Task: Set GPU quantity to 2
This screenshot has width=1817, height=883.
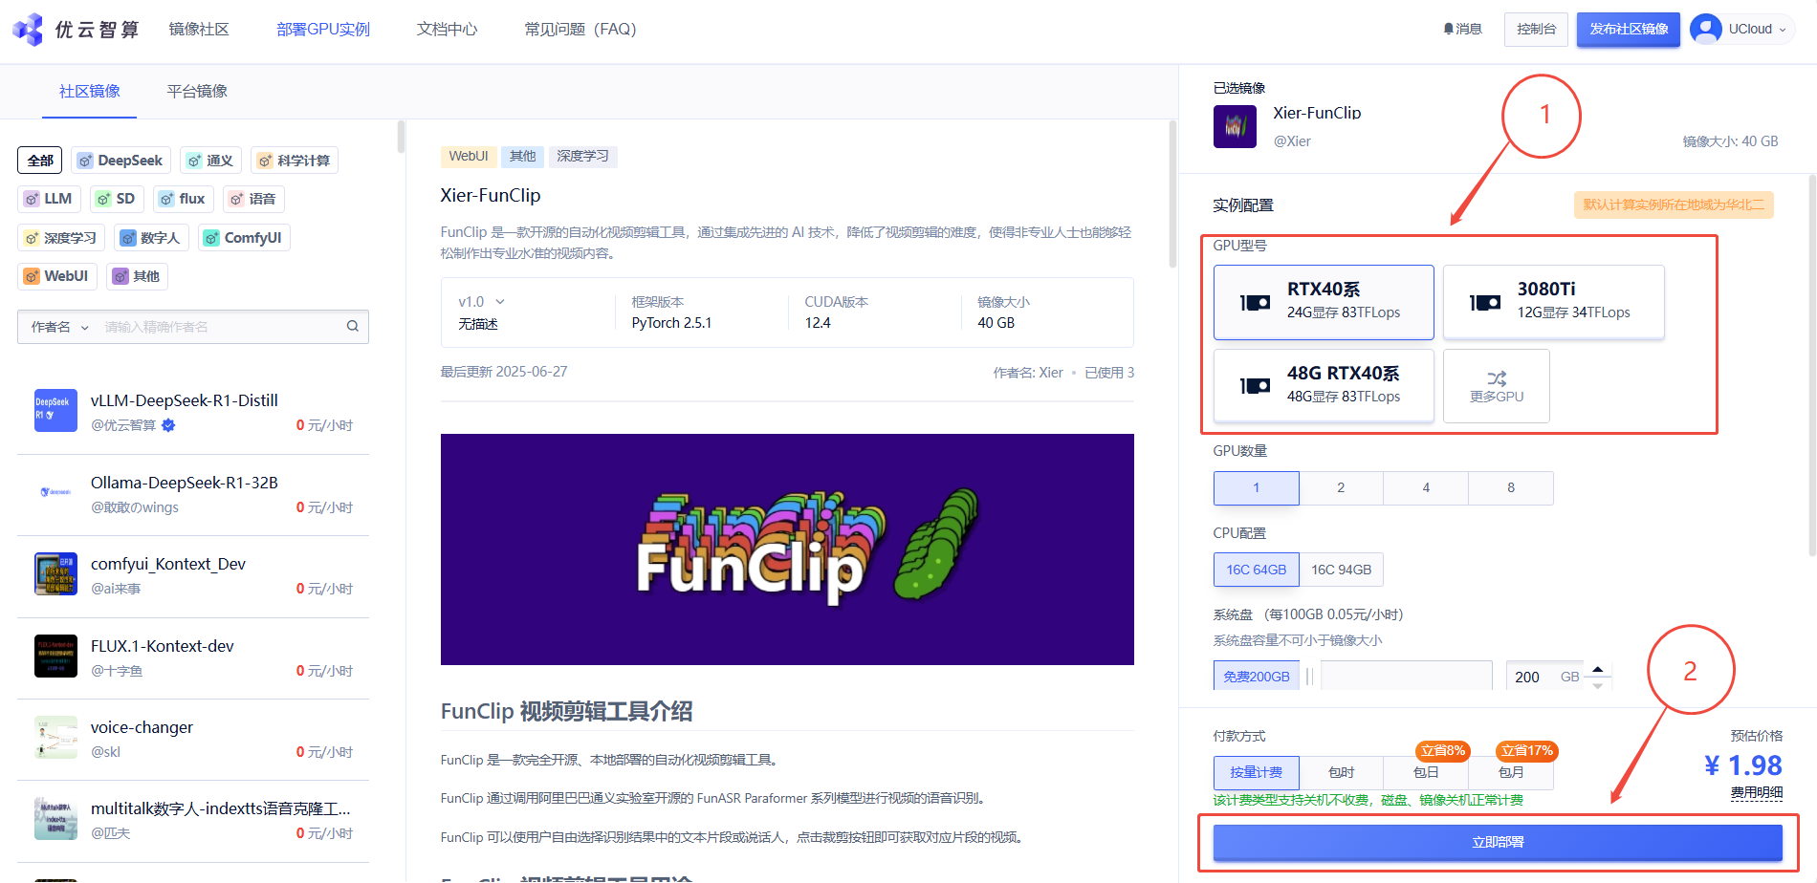Action: pyautogui.click(x=1341, y=488)
